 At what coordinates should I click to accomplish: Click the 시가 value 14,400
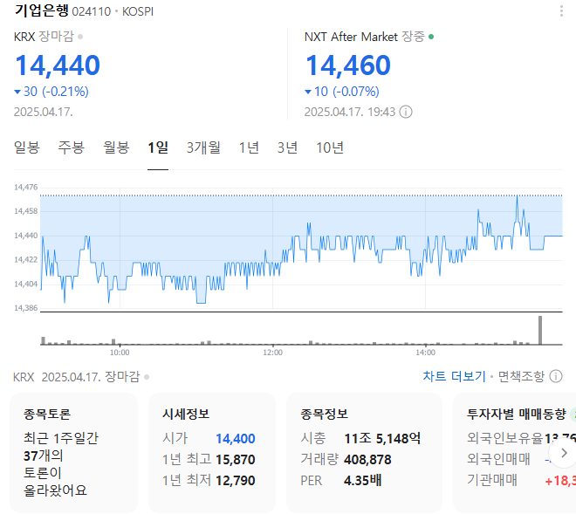[236, 439]
